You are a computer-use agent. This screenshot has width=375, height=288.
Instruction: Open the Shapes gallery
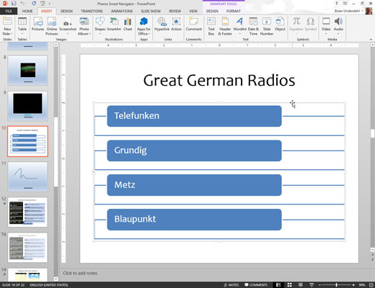[x=100, y=26]
